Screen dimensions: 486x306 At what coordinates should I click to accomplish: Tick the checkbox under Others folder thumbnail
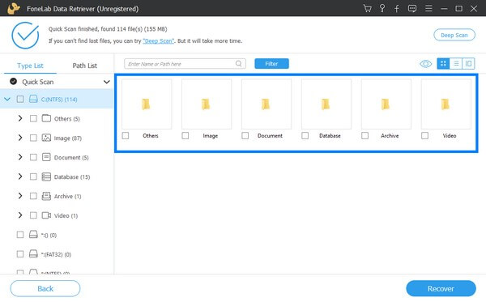pyautogui.click(x=126, y=136)
